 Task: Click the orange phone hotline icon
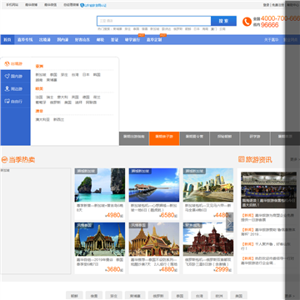tap(247, 22)
